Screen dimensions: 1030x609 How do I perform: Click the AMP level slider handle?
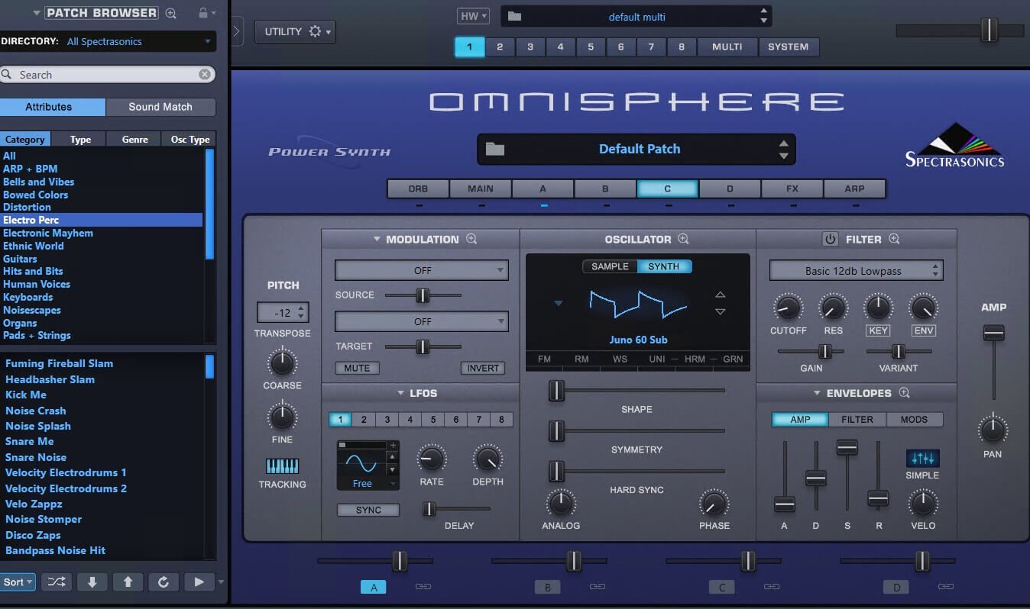tap(993, 333)
